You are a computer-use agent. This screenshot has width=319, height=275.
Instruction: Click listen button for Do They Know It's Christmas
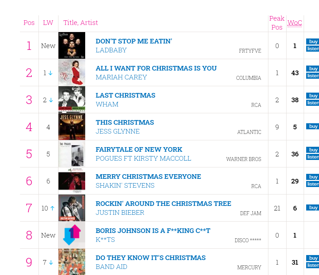click(x=313, y=265)
